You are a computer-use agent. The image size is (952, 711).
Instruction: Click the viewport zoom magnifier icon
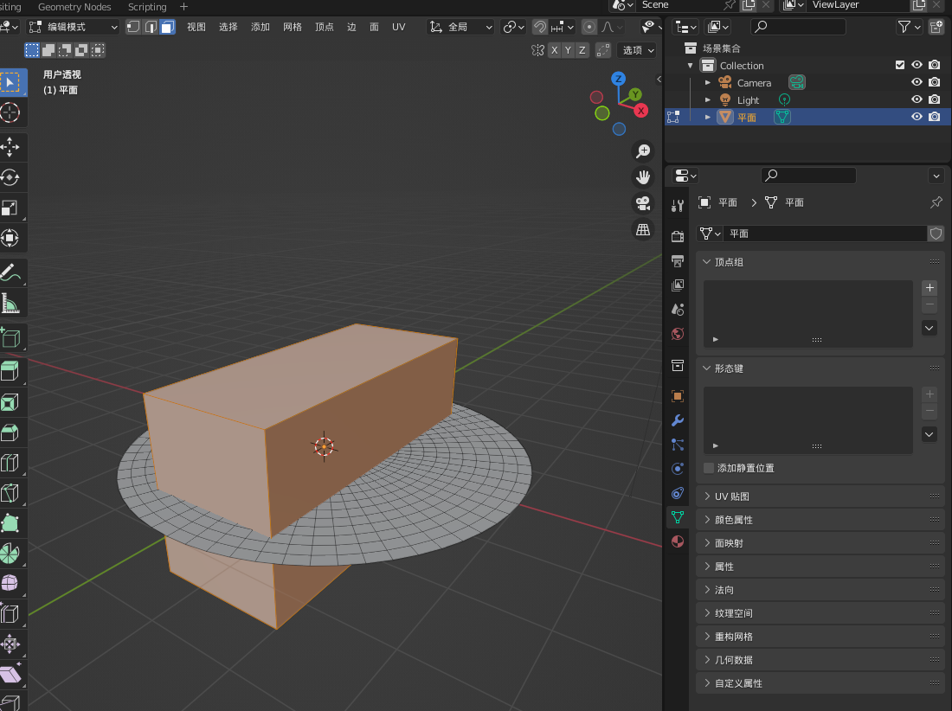pos(643,151)
